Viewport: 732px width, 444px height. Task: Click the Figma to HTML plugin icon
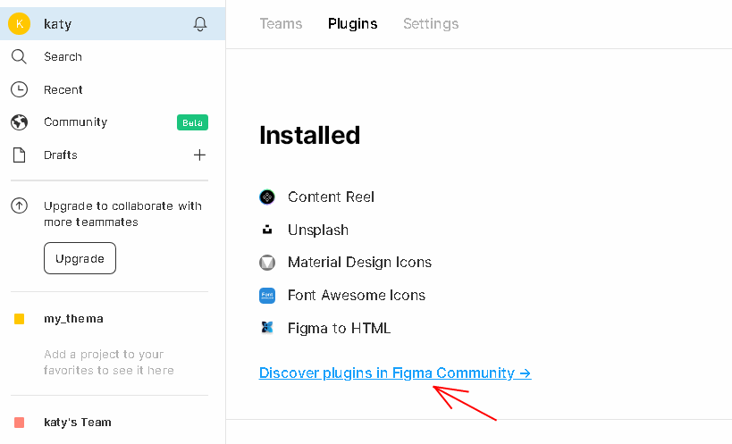click(x=267, y=327)
